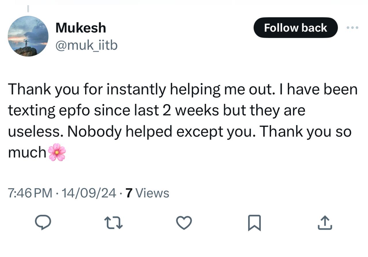368x257 pixels.
Task: Click the cherry blossom emoji
Action: click(x=57, y=152)
